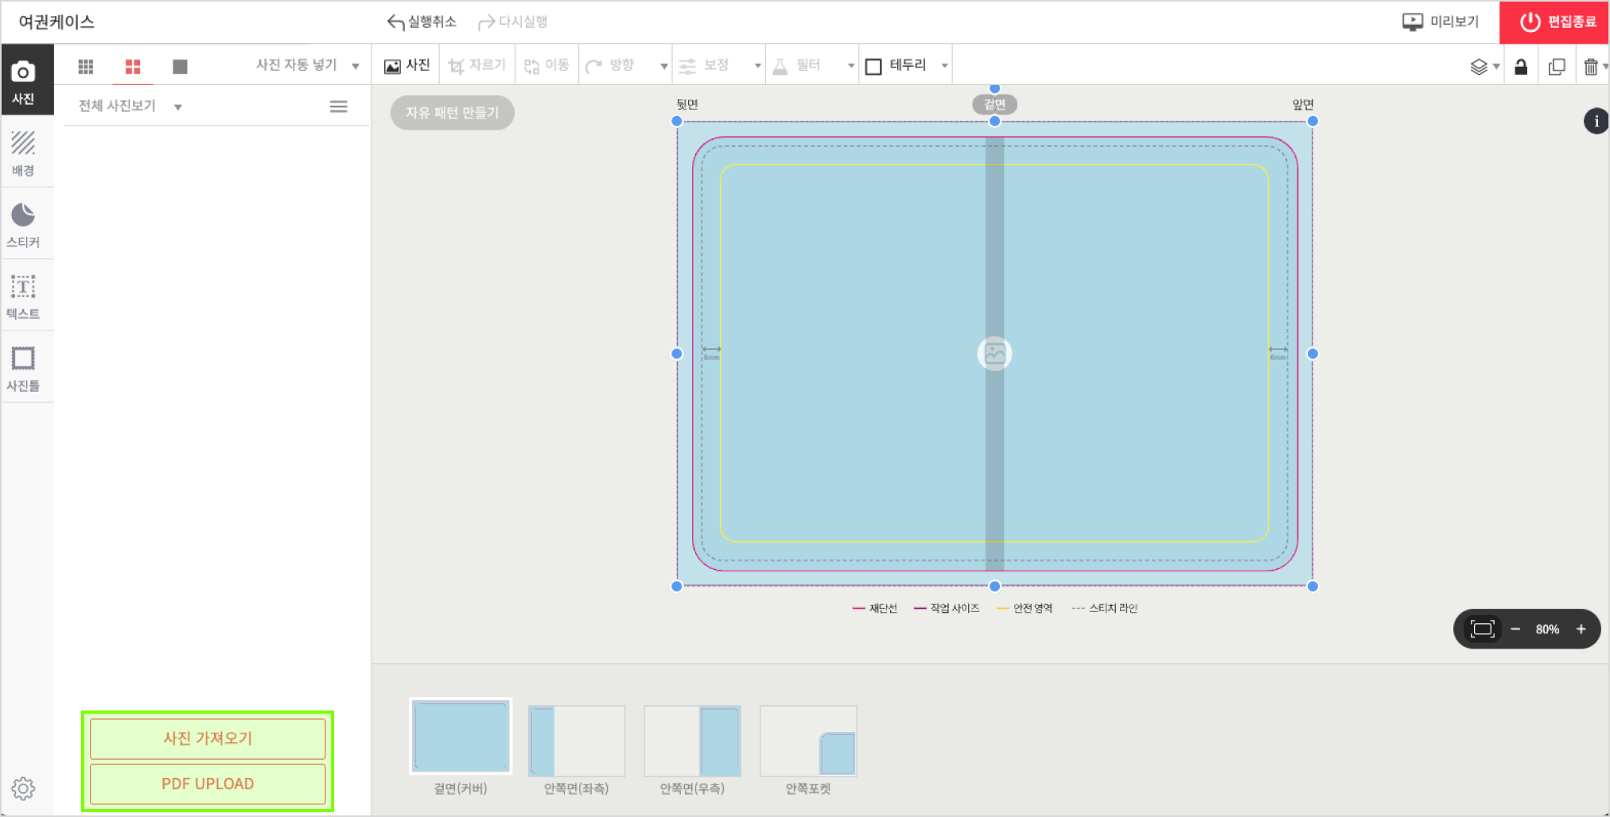Open the 스티커 panel in the sidebar
1610x817 pixels.
pos(25,223)
